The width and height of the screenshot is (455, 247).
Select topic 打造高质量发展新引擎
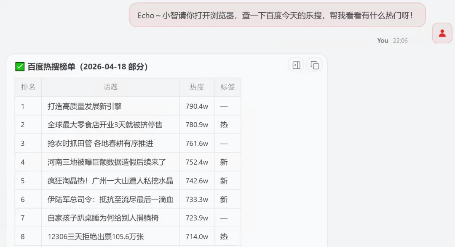tap(84, 106)
